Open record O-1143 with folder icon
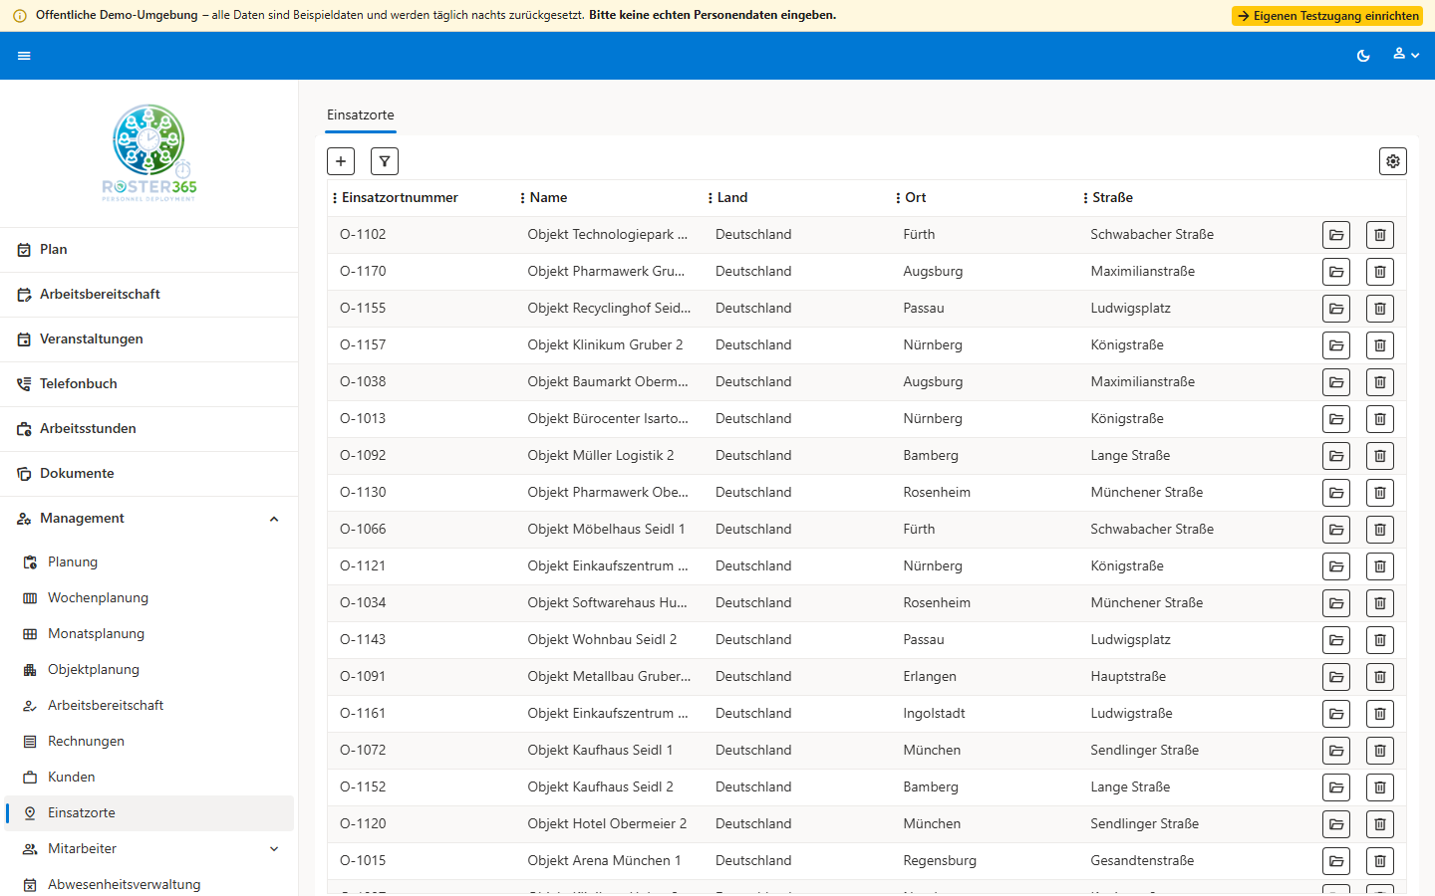The image size is (1435, 896). point(1336,640)
